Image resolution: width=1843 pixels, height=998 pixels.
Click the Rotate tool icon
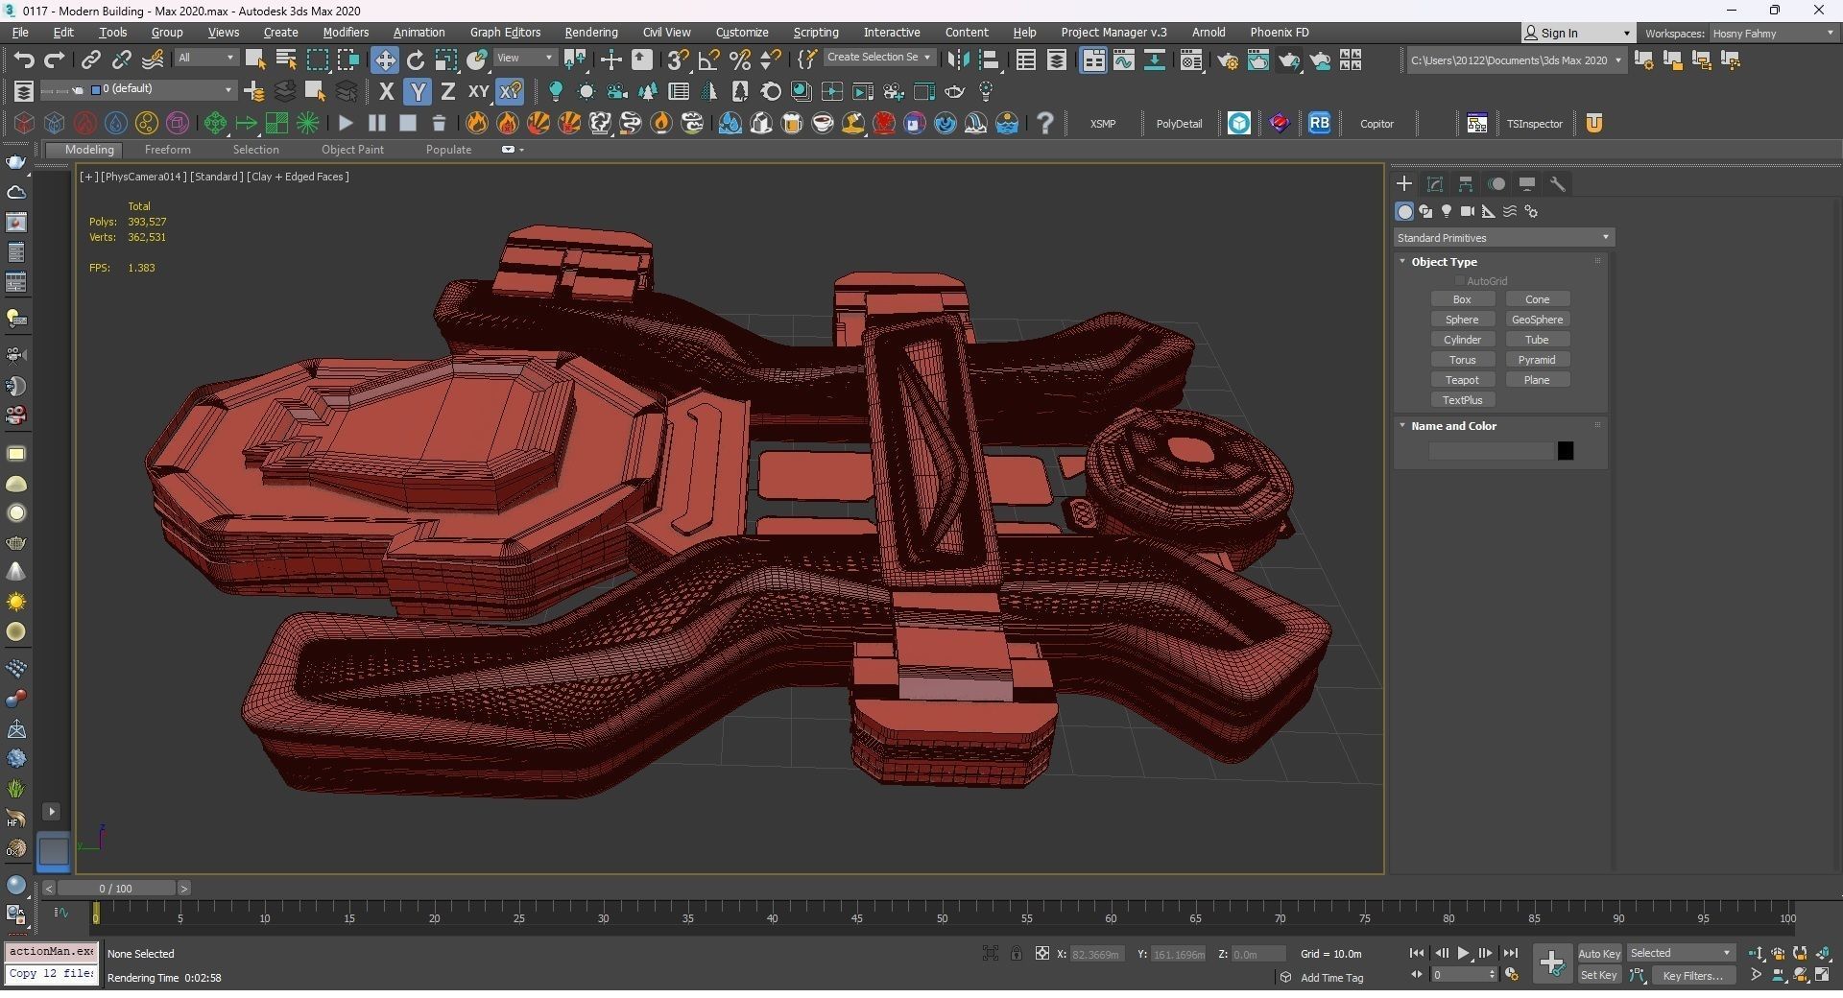(415, 60)
